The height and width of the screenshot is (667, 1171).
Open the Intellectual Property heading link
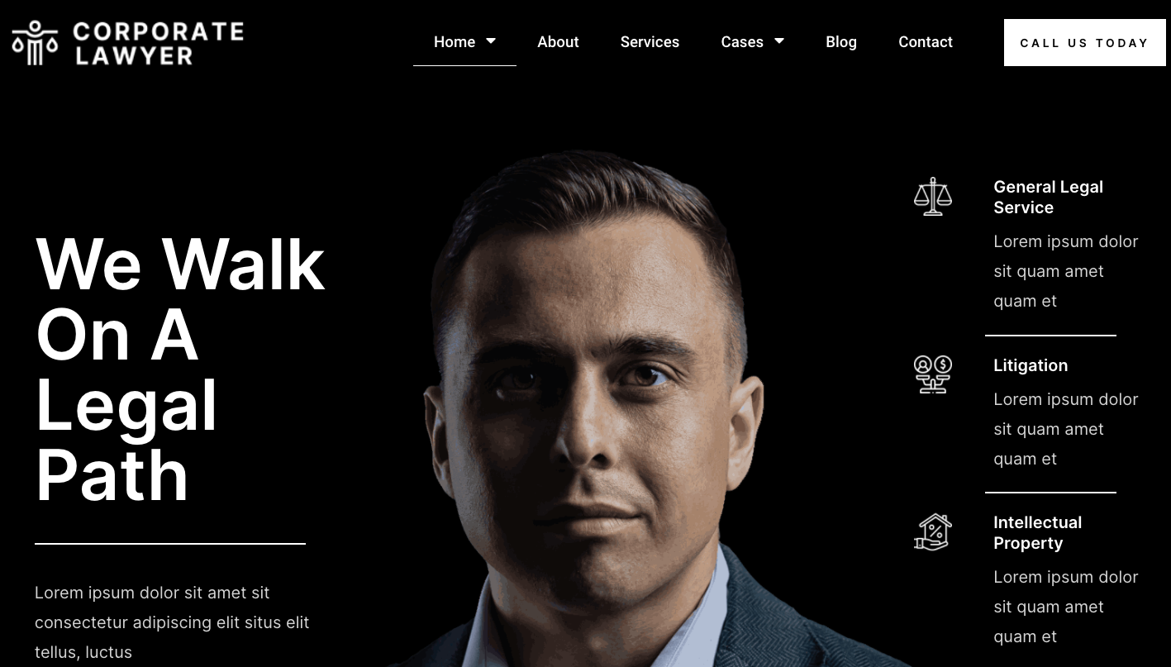pyautogui.click(x=1037, y=533)
